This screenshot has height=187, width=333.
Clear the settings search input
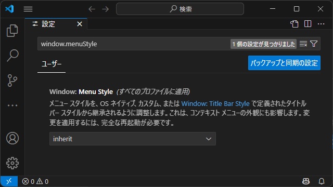point(303,44)
